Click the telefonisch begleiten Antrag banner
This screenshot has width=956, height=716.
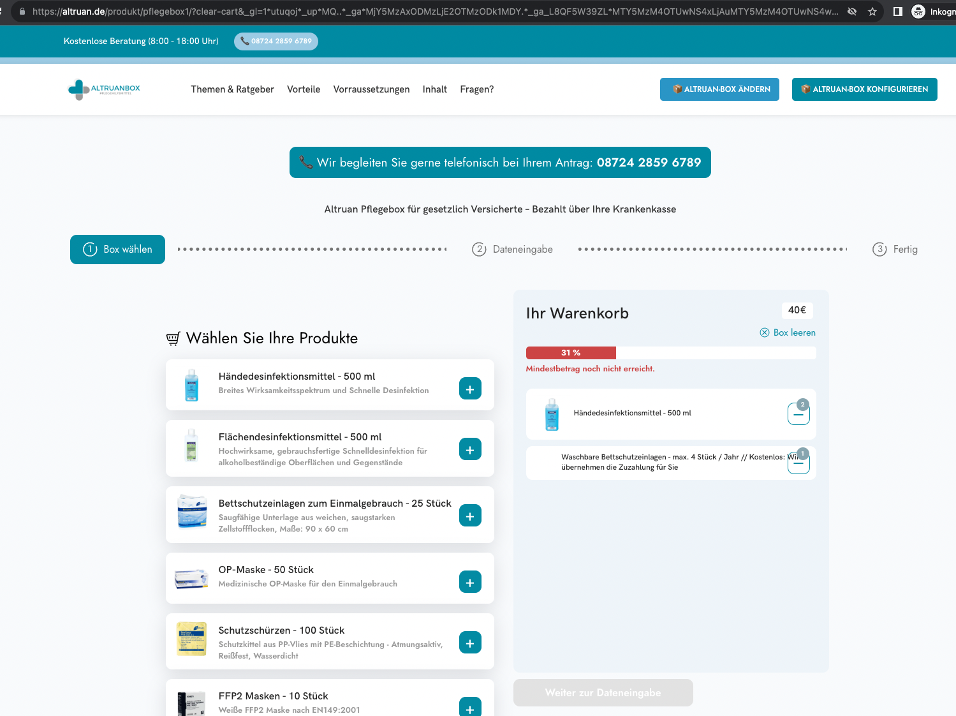500,163
